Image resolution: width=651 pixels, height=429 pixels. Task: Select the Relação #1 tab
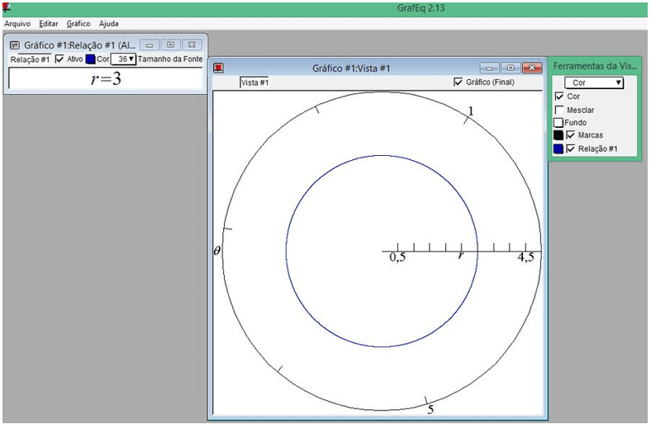pos(30,59)
